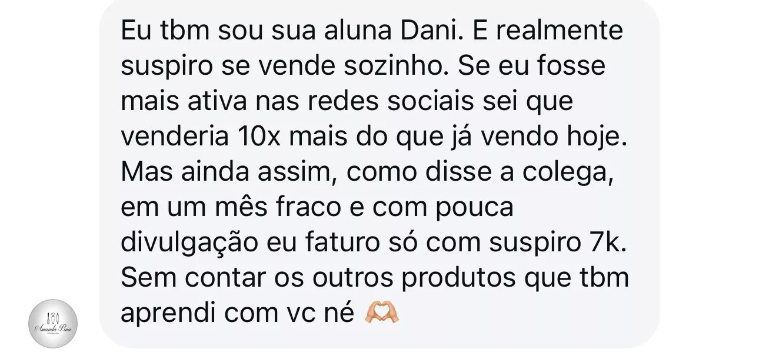Click the text "aprendi com vc né"

point(238,314)
